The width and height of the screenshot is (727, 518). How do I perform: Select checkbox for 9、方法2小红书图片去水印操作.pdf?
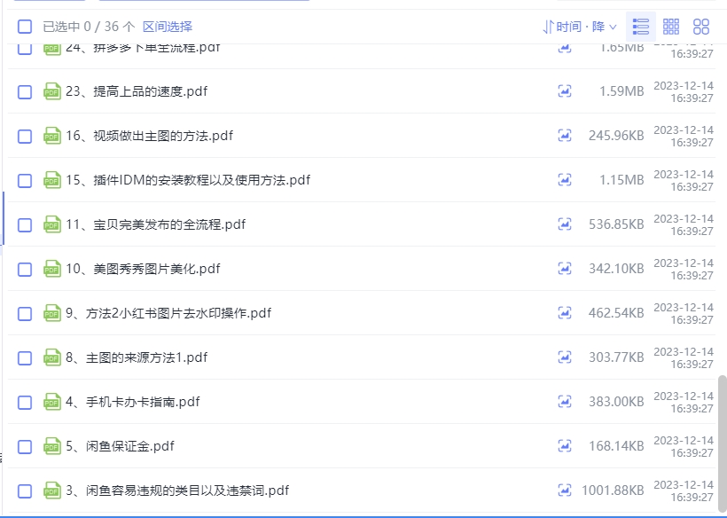pos(25,313)
